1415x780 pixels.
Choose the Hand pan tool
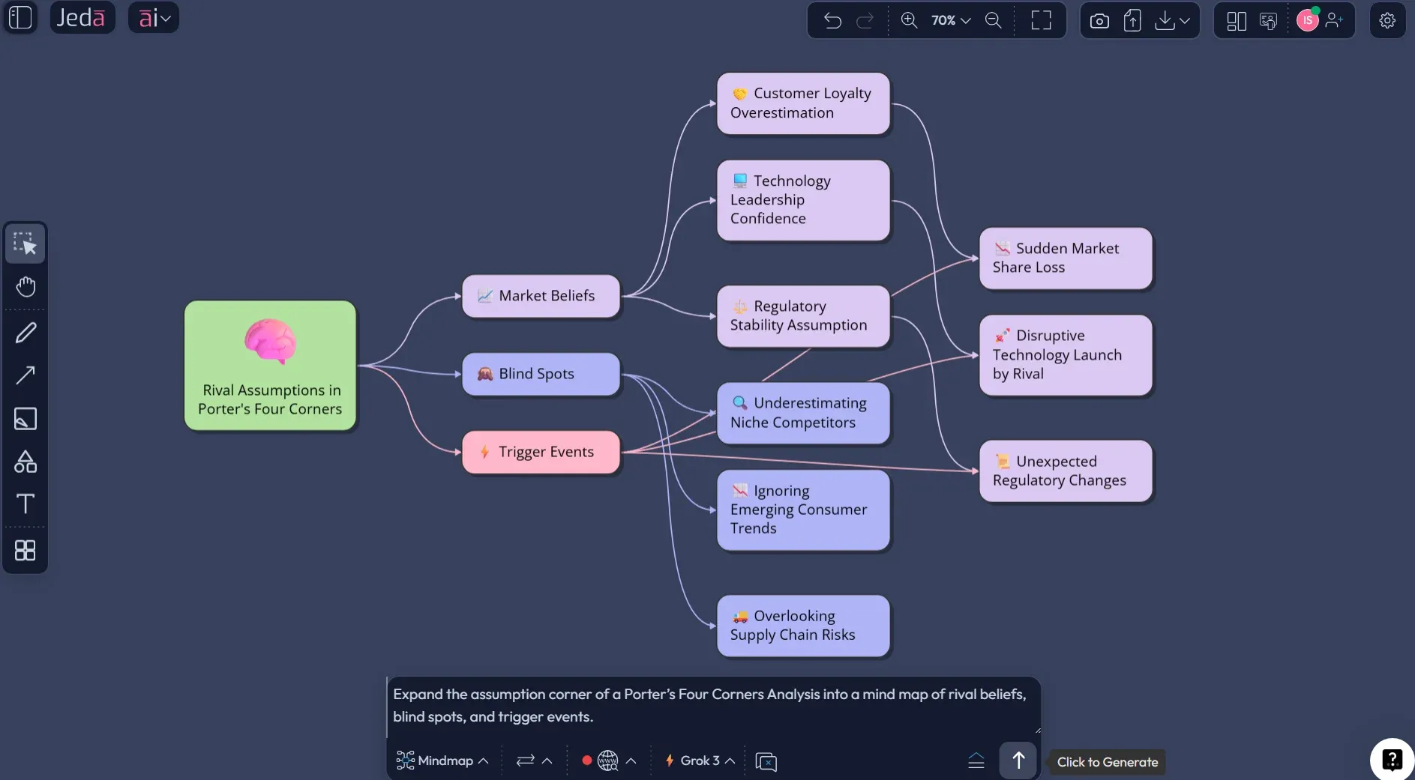(25, 287)
